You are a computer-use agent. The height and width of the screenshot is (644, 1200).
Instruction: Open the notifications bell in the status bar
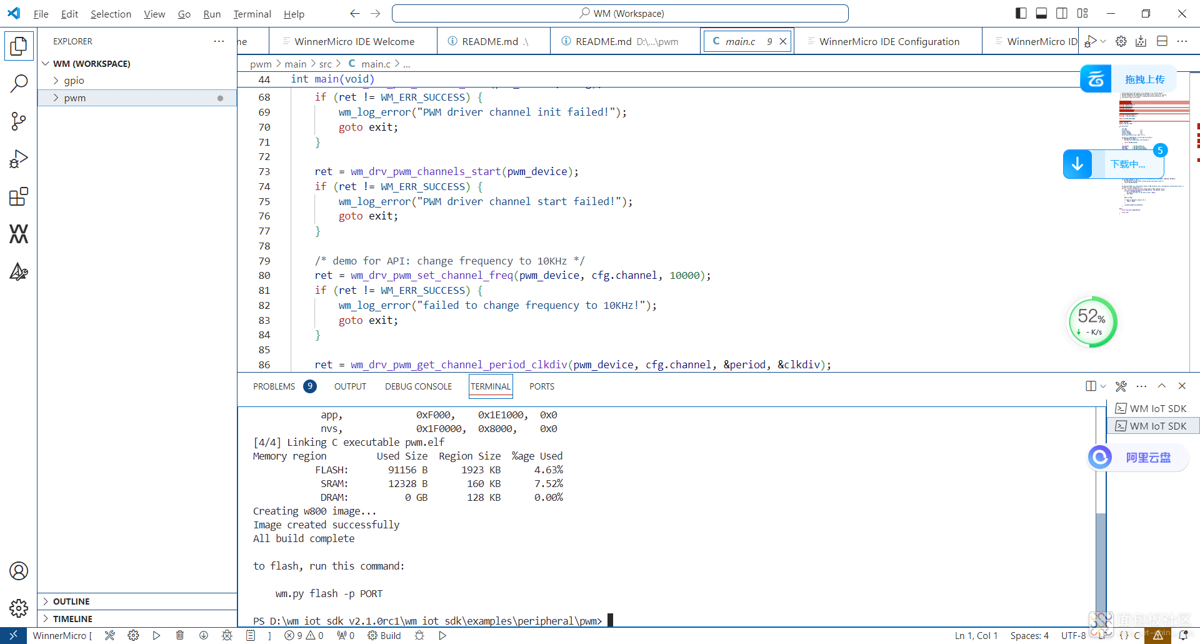1183,635
